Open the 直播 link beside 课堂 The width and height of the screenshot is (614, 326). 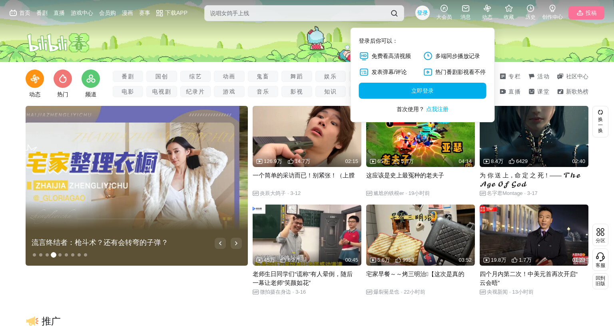click(x=510, y=91)
